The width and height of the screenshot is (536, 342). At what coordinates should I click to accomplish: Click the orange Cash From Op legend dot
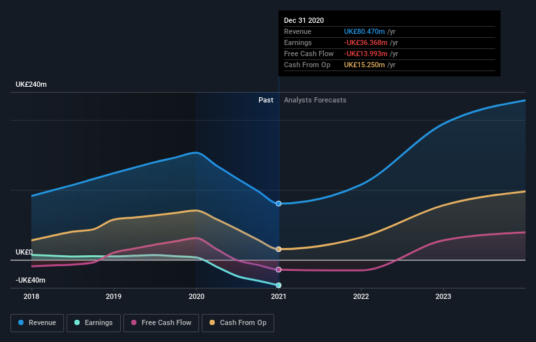click(x=212, y=322)
